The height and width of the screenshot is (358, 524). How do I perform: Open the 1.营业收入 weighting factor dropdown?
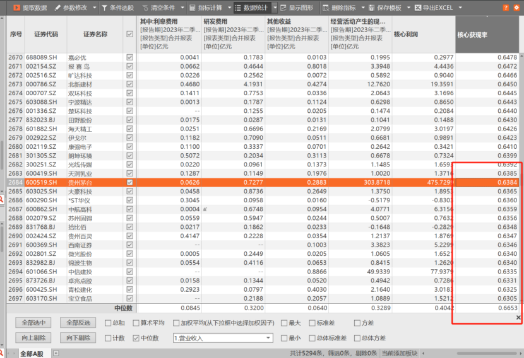[223, 338]
